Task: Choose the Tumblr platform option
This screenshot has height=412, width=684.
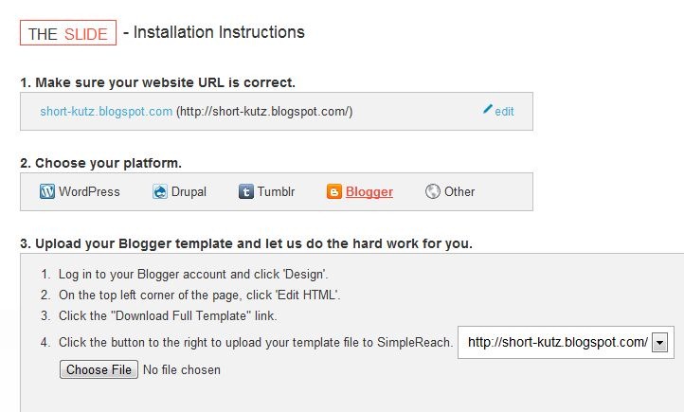Action: 276,191
